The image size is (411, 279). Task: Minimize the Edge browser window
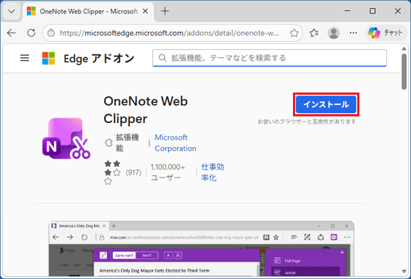(x=347, y=11)
